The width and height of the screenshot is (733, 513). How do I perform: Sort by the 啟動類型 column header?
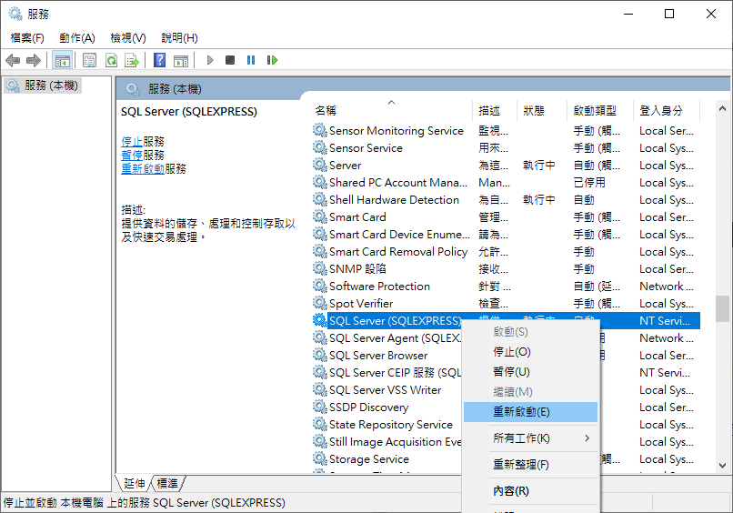pyautogui.click(x=600, y=111)
